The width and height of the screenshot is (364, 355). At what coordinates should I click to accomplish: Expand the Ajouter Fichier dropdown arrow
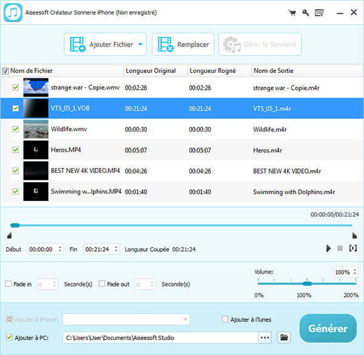coord(141,44)
